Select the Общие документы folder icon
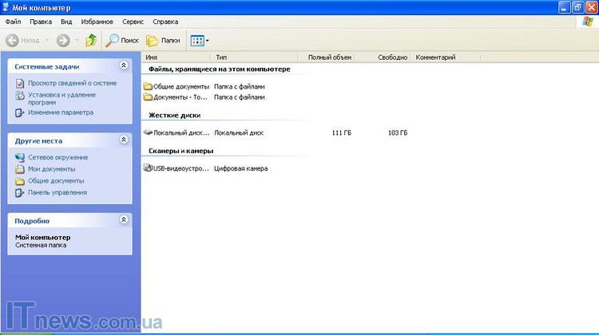The image size is (599, 335). [148, 86]
